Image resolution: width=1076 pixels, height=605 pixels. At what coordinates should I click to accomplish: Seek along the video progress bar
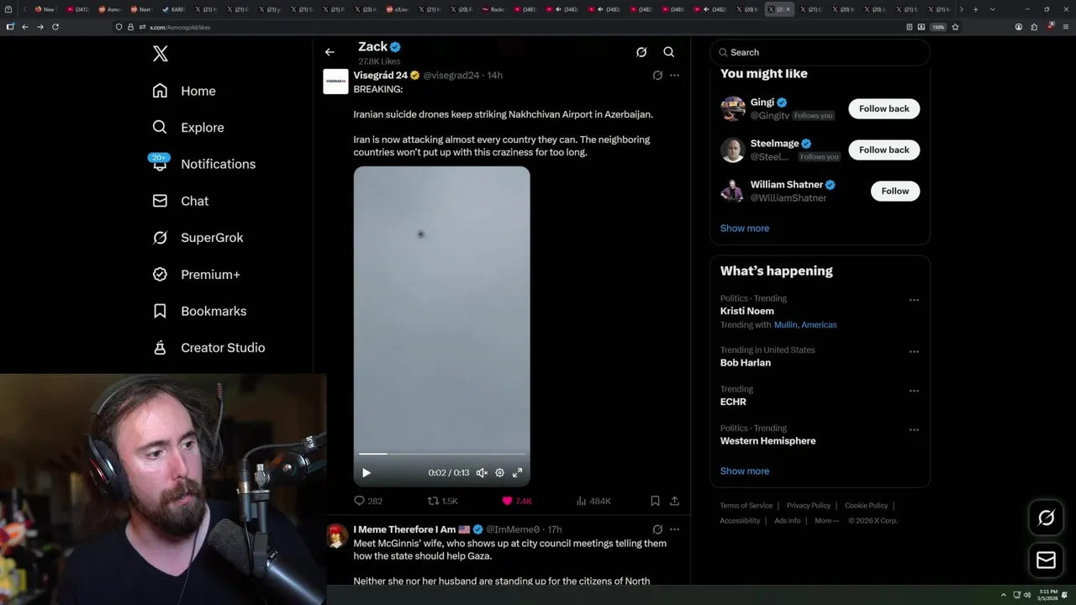[x=441, y=454]
